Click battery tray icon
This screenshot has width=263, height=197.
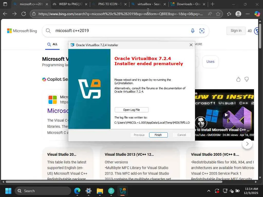tap(238, 191)
